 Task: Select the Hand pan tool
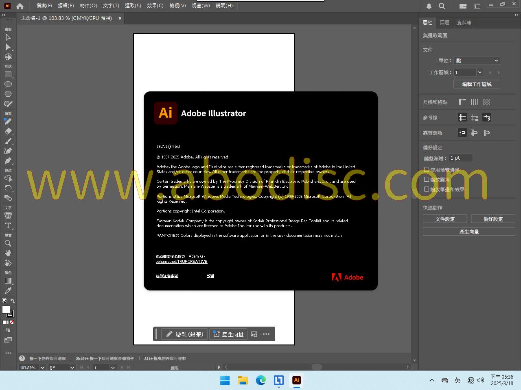[x=8, y=253]
